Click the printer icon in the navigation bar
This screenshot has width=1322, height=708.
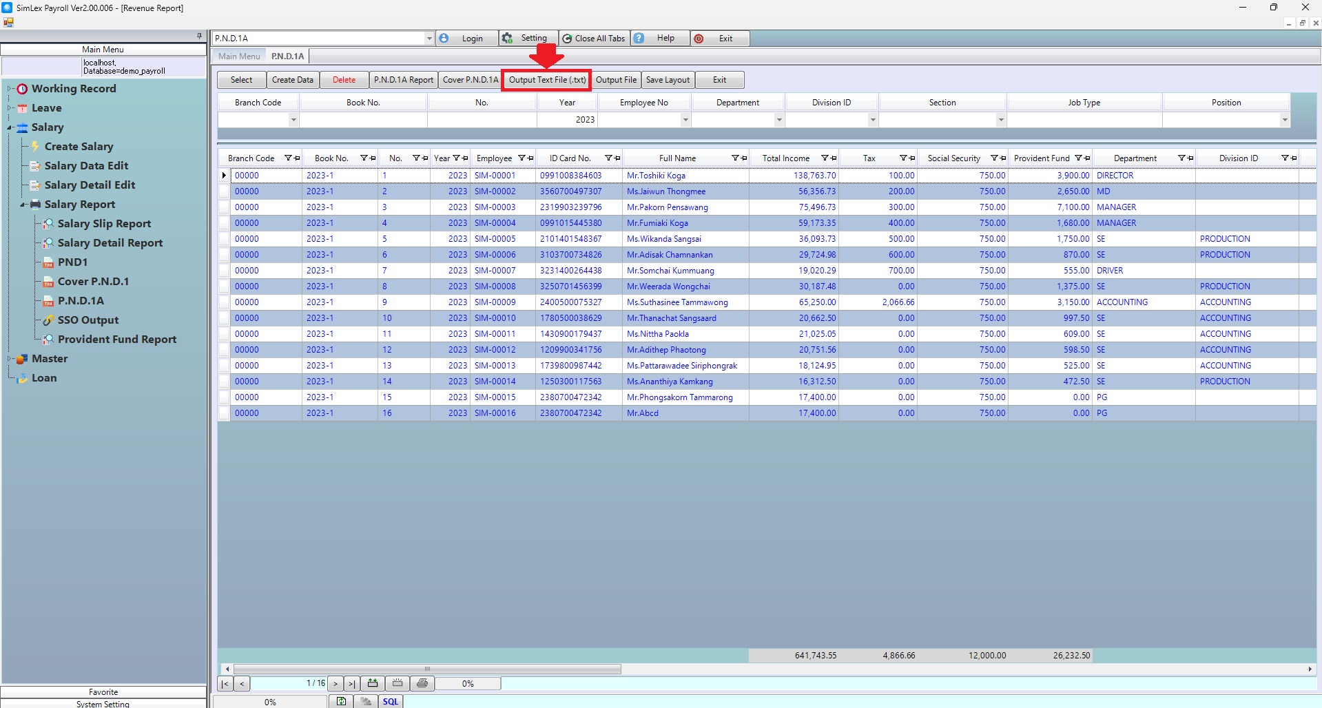pyautogui.click(x=422, y=683)
